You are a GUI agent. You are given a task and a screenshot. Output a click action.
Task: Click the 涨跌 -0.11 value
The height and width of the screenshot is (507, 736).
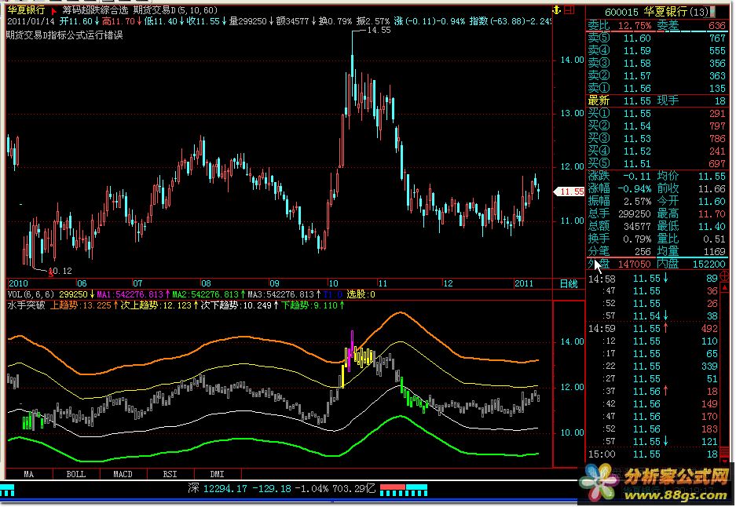click(x=636, y=177)
